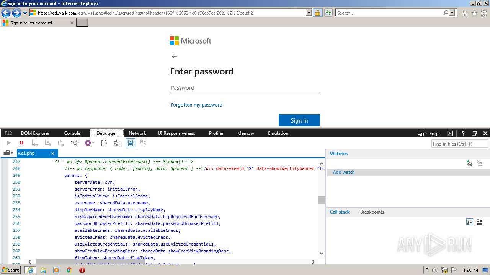This screenshot has height=275, width=490.
Task: Open the Network tab
Action: [137, 133]
